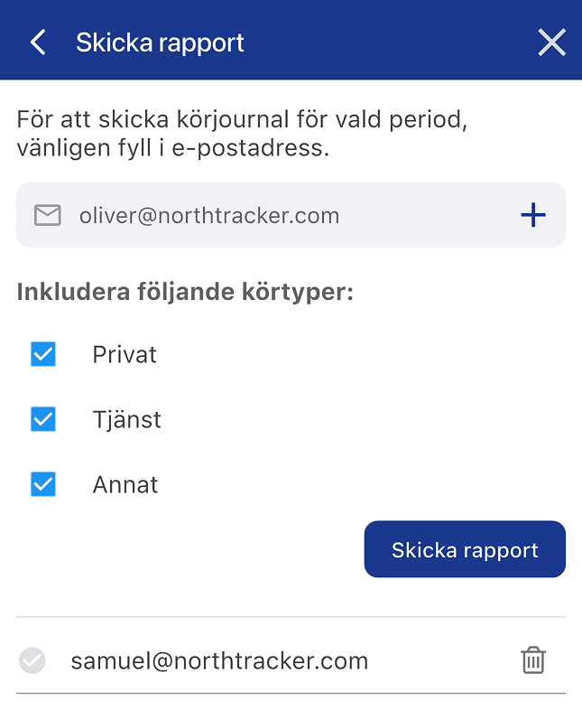Click the empty blue header bar area
Screen dimensions: 582x711
[x=388, y=42]
